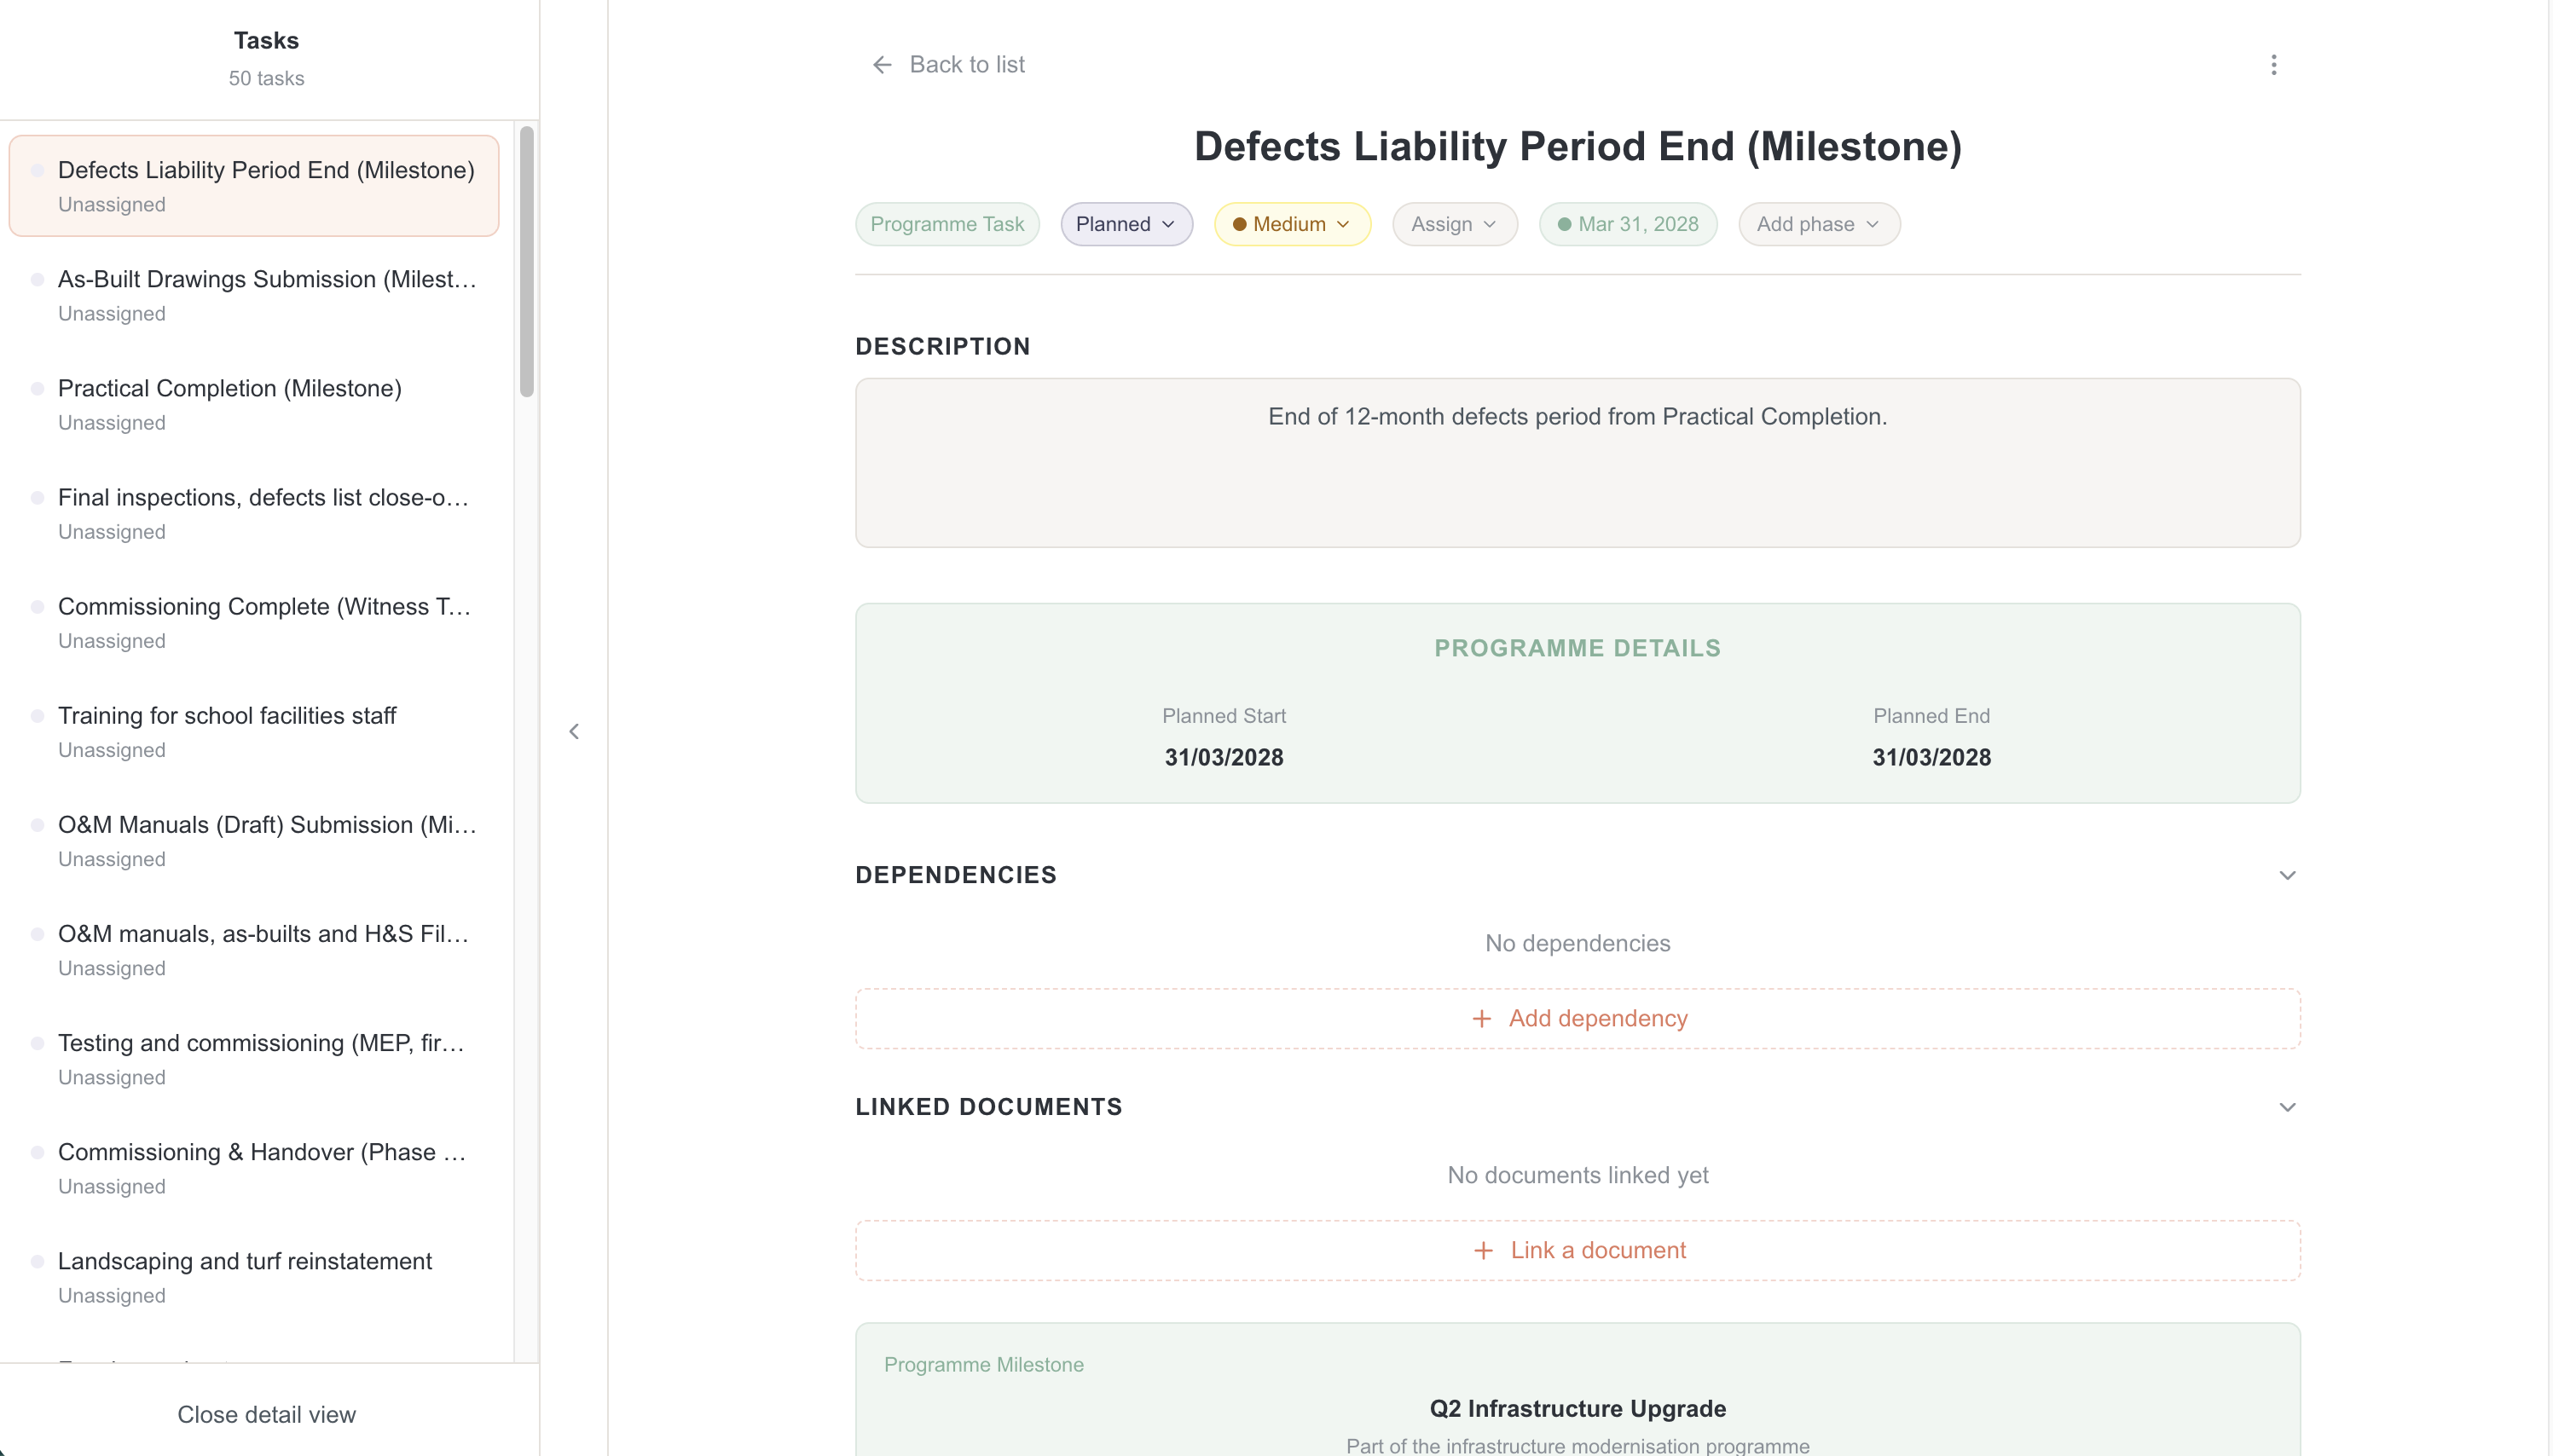
Task: Open the Planned status dropdown
Action: (x=1126, y=224)
